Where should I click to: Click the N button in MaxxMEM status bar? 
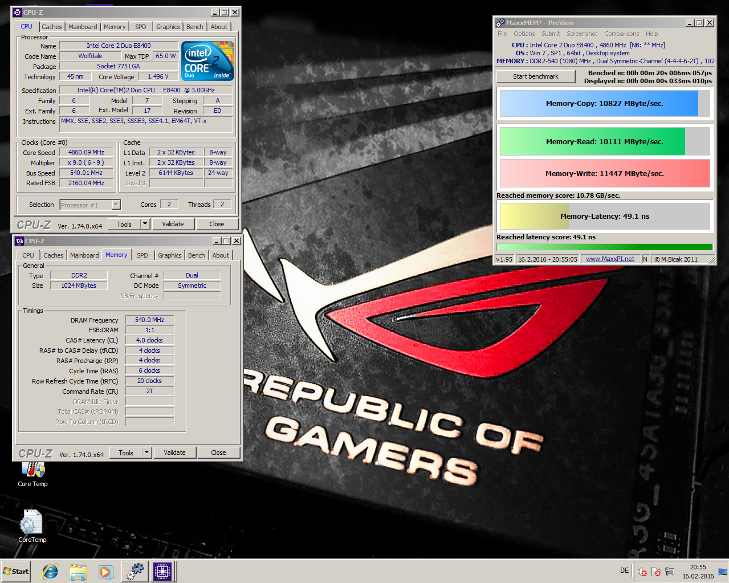[645, 259]
